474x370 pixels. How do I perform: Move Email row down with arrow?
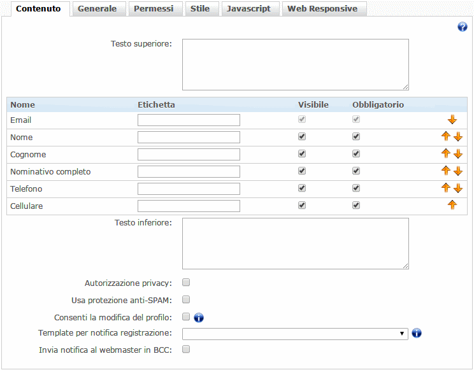pos(452,120)
